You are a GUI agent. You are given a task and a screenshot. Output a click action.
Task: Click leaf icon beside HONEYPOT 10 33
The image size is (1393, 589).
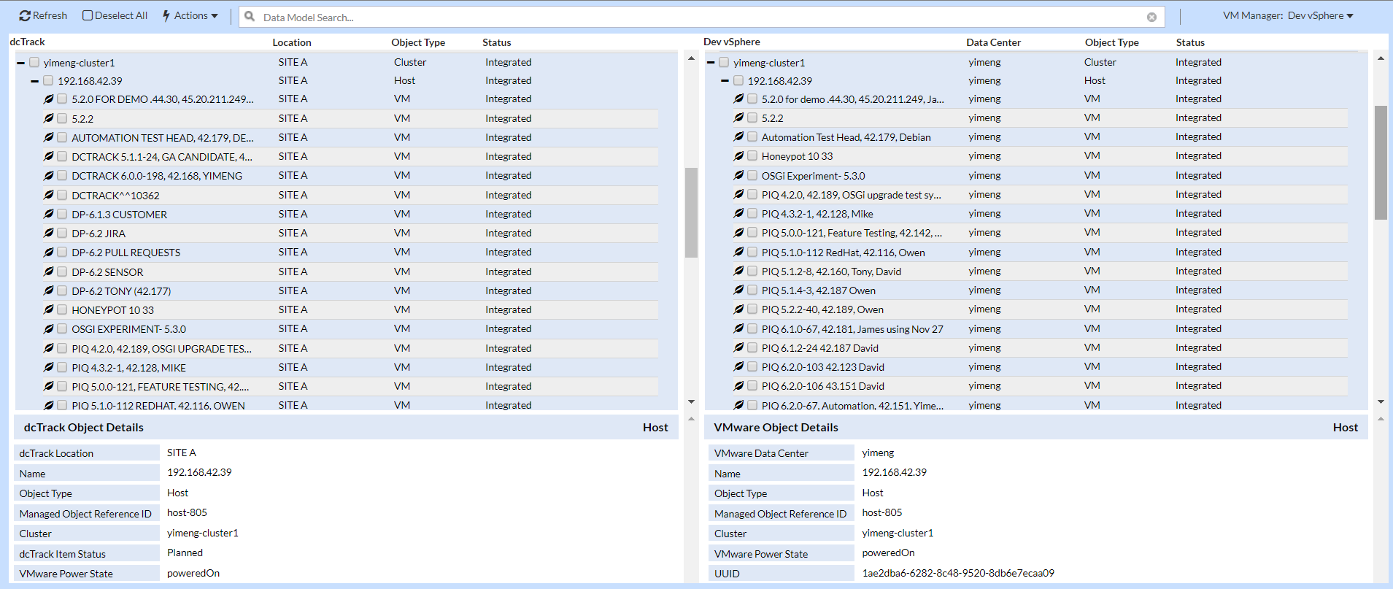point(49,309)
